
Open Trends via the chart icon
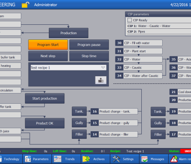57,159
